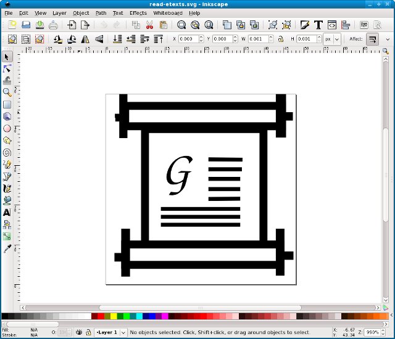Open the File menu
This screenshot has height=339, width=395.
point(8,13)
